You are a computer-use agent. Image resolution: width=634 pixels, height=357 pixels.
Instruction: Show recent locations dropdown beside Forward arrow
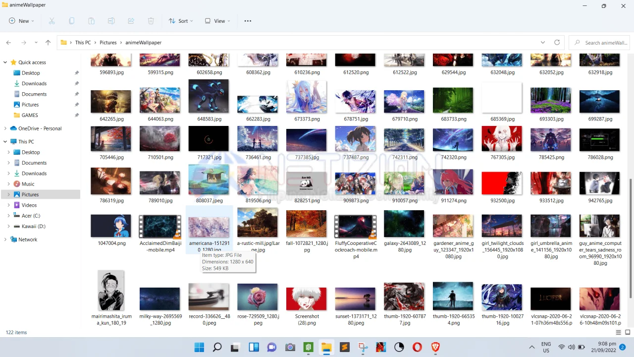click(36, 43)
